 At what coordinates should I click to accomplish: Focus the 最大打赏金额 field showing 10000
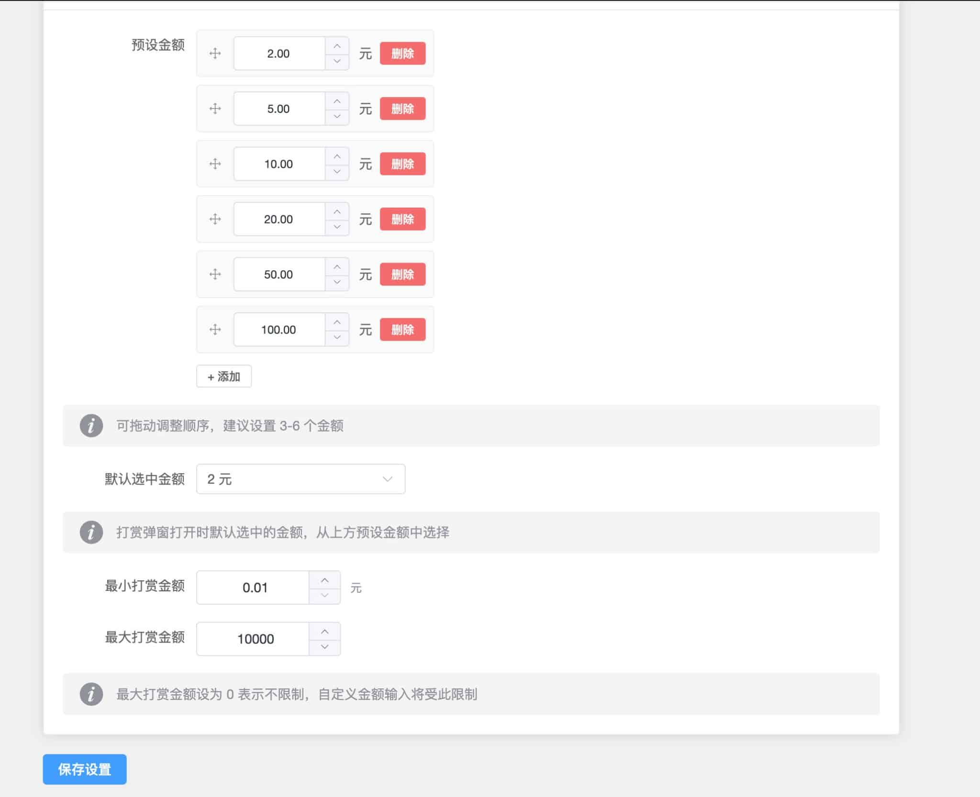253,639
